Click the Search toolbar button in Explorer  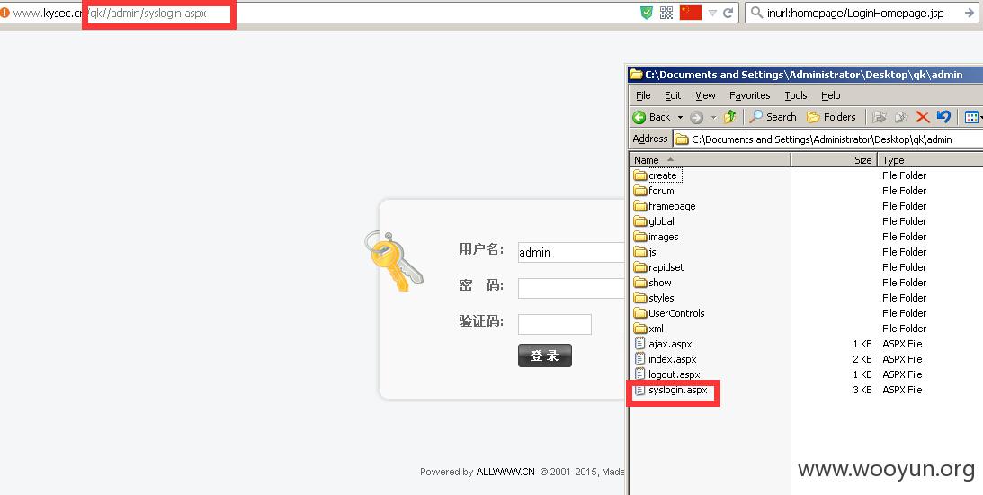point(773,117)
